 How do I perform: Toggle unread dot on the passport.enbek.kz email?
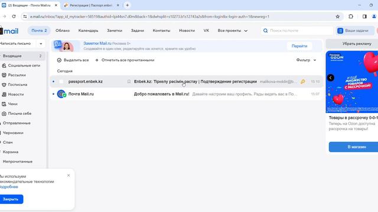[53, 82]
